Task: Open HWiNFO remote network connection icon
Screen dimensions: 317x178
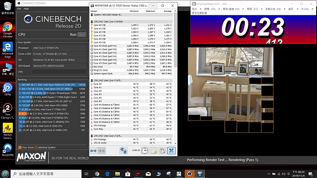Action: coord(123,151)
